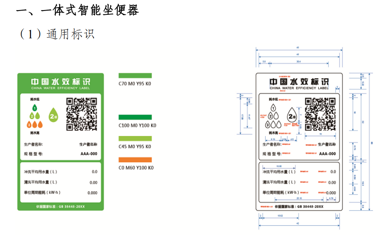This screenshot has height=235, width=386.
Task: Click the C70 M0 Y95 K0 caption
Action: [135, 84]
